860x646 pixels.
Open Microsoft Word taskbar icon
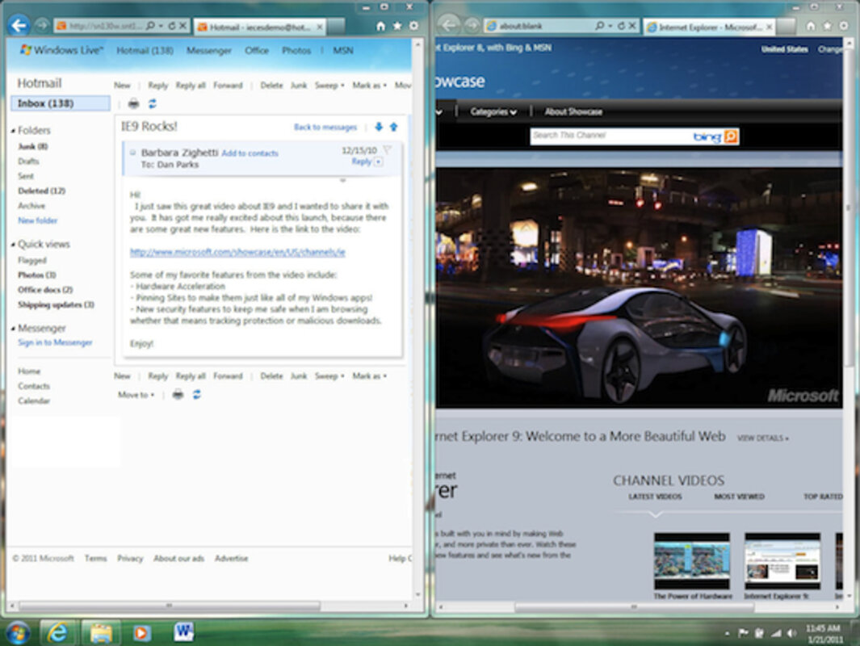[183, 632]
